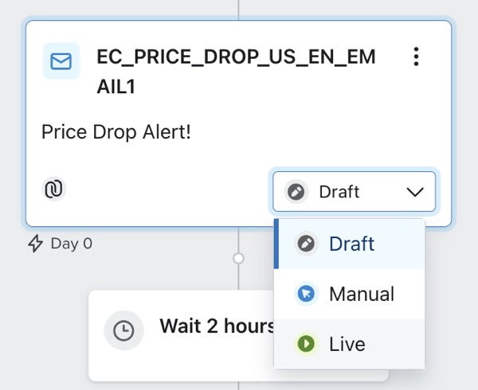Click the email envelope icon
This screenshot has height=390, width=478.
[61, 61]
